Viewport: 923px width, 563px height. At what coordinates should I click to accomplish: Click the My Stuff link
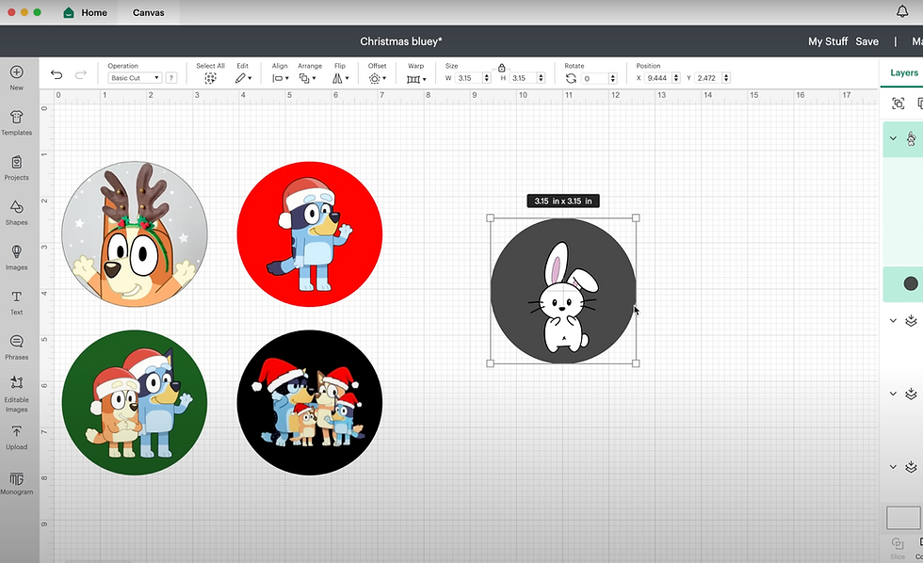click(828, 41)
